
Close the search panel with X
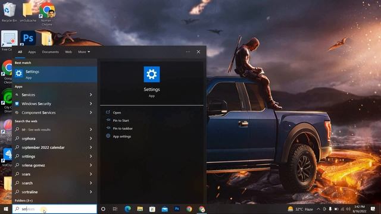pyautogui.click(x=198, y=52)
